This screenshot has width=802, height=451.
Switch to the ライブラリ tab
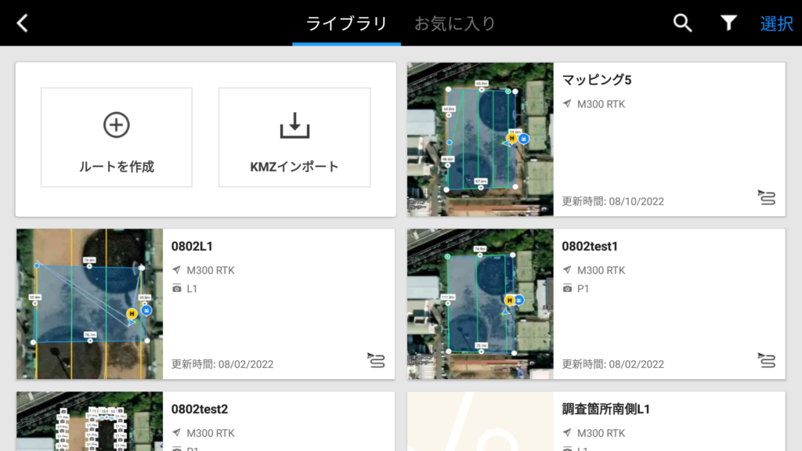click(346, 23)
